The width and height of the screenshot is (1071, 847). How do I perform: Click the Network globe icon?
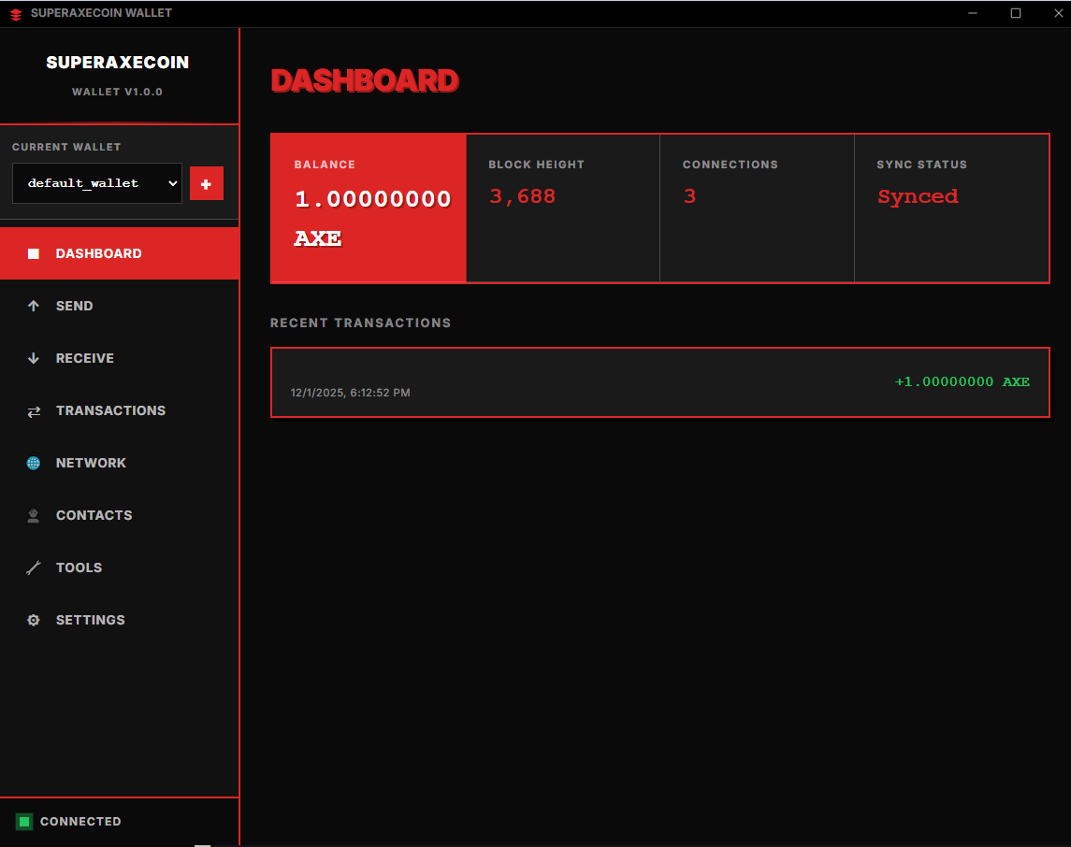tap(34, 463)
